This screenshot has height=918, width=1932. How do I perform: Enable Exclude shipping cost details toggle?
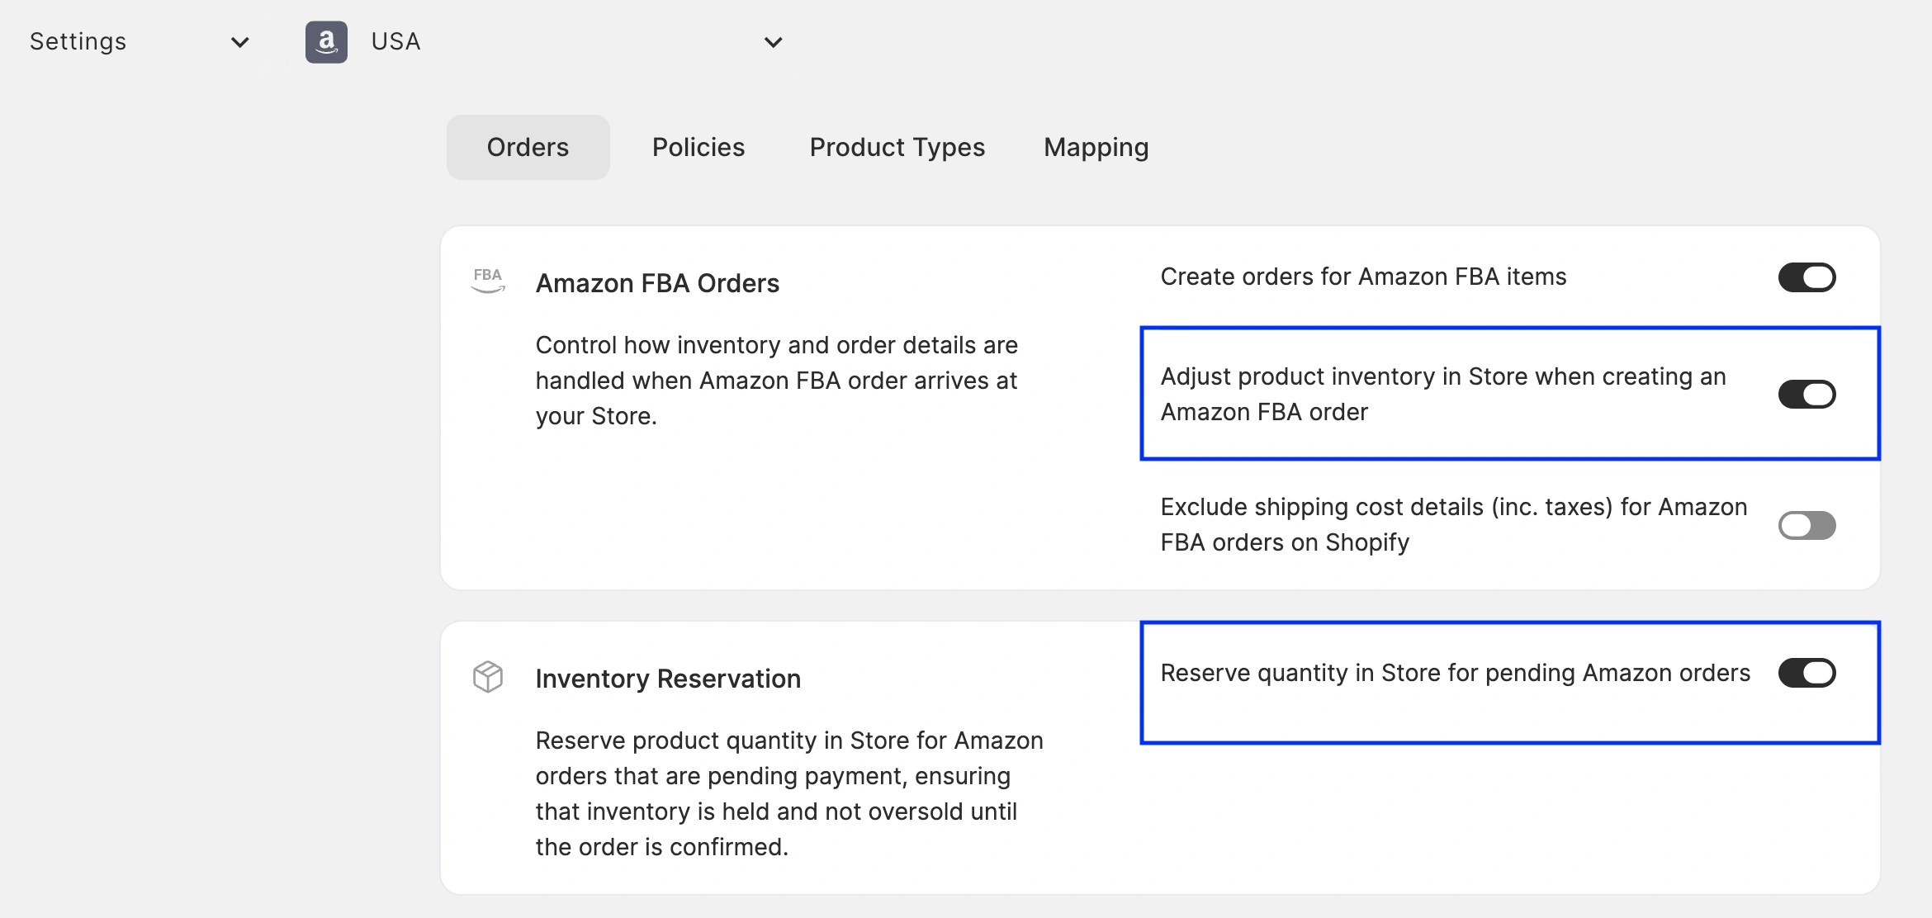1807,525
